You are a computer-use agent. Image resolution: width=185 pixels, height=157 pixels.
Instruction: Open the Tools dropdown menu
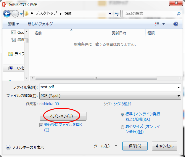(105, 146)
